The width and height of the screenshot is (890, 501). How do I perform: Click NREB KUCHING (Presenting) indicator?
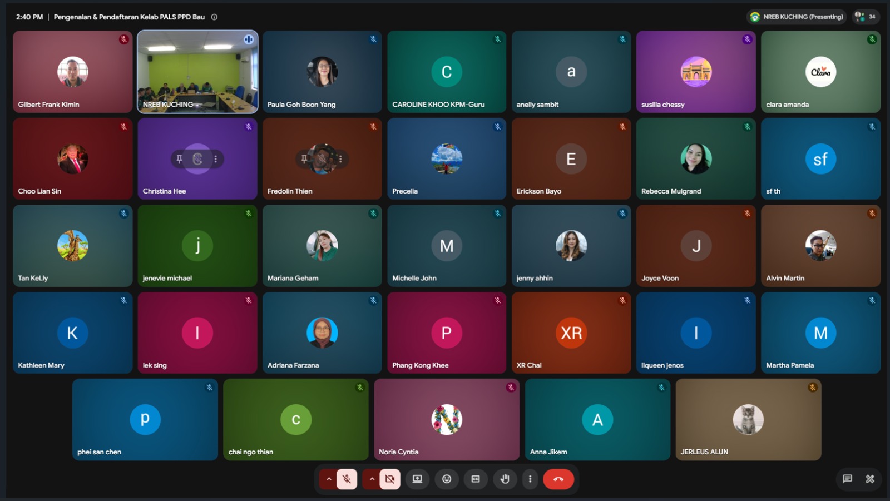pos(797,17)
